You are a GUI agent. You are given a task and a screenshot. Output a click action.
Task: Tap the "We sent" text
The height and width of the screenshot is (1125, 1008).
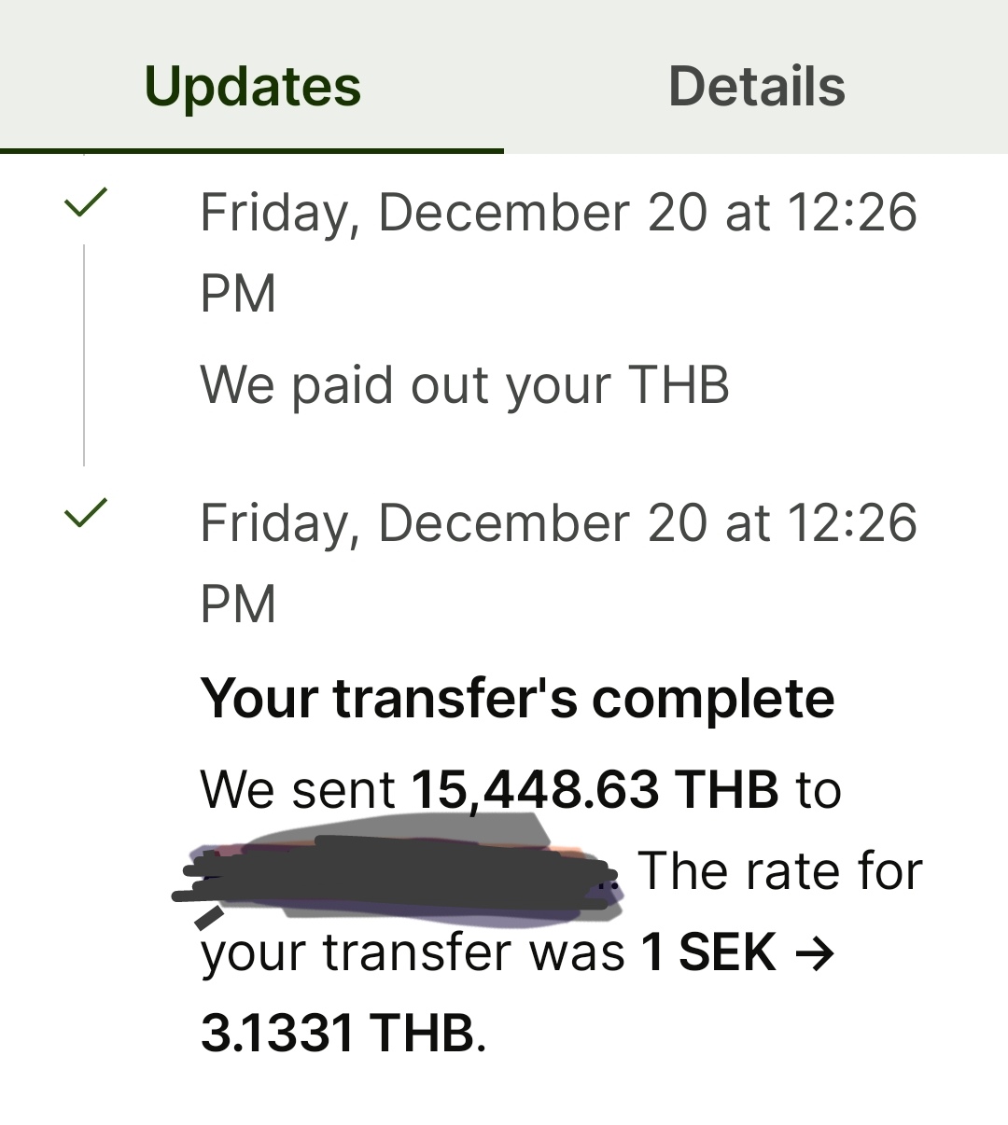click(x=298, y=790)
